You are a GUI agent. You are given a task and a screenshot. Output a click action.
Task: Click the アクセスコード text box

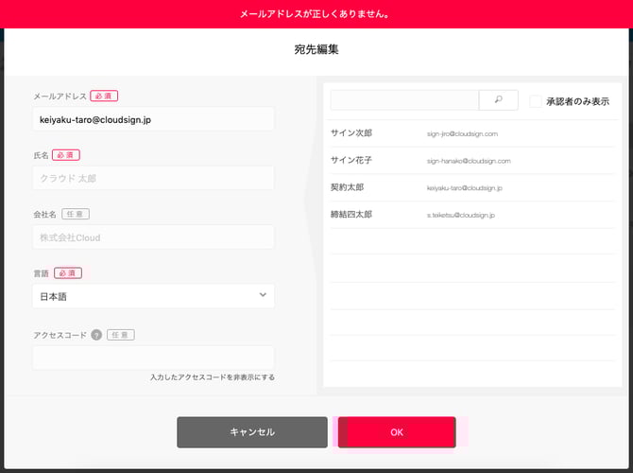[153, 357]
